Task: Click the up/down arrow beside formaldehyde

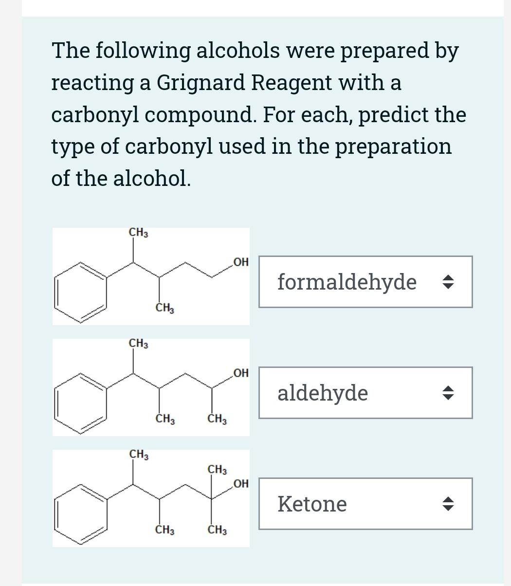Action: [448, 282]
